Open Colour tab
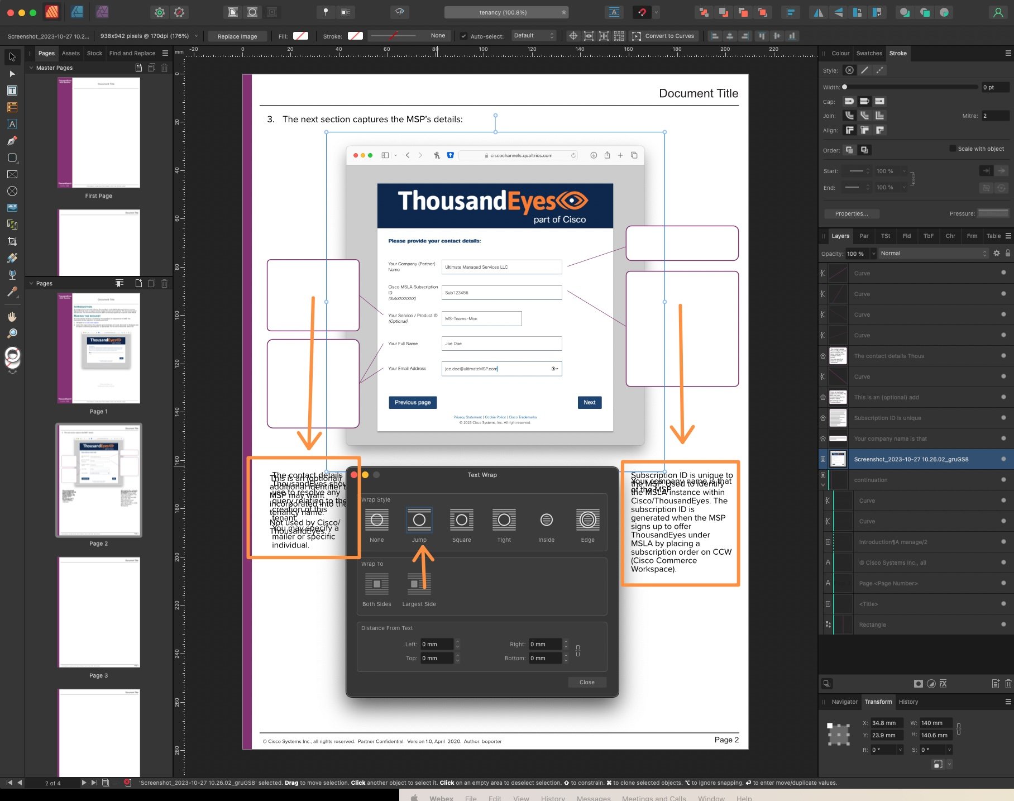Viewport: 1014px width, 801px height. [840, 53]
